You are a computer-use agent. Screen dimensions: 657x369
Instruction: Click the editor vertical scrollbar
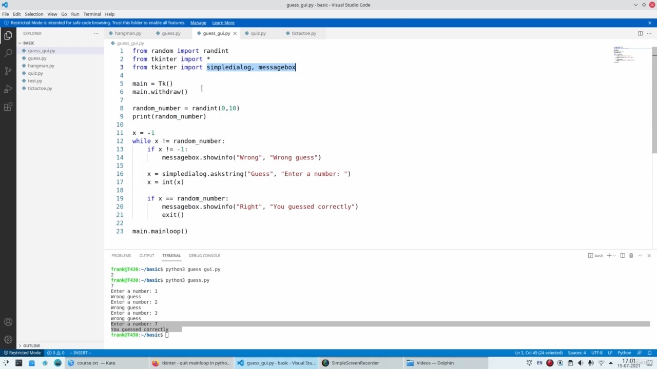(654, 100)
